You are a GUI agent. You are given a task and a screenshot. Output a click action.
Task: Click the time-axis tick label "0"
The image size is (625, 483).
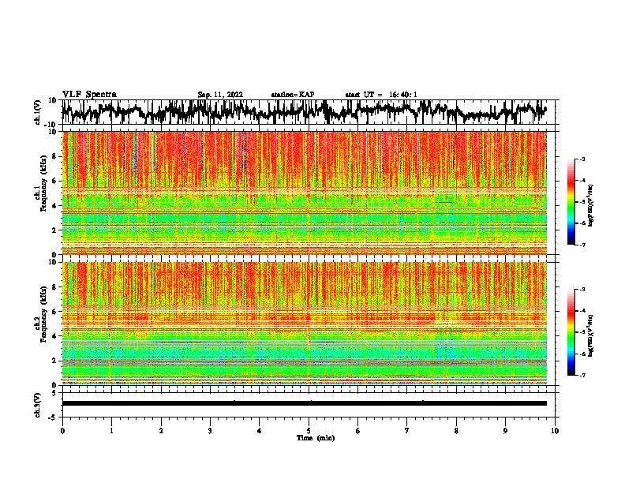point(62,431)
